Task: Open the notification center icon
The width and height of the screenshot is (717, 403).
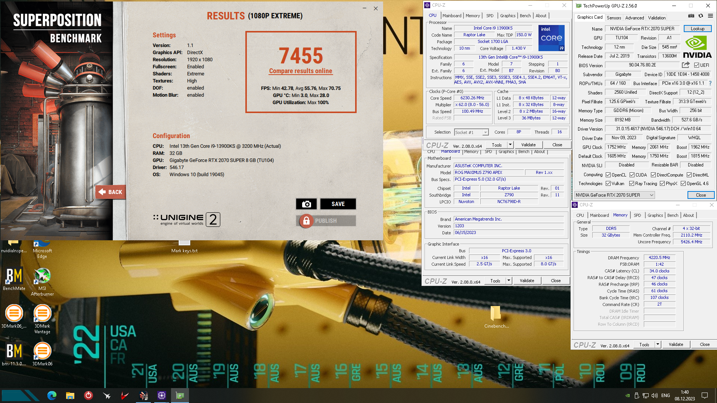Action: point(705,396)
